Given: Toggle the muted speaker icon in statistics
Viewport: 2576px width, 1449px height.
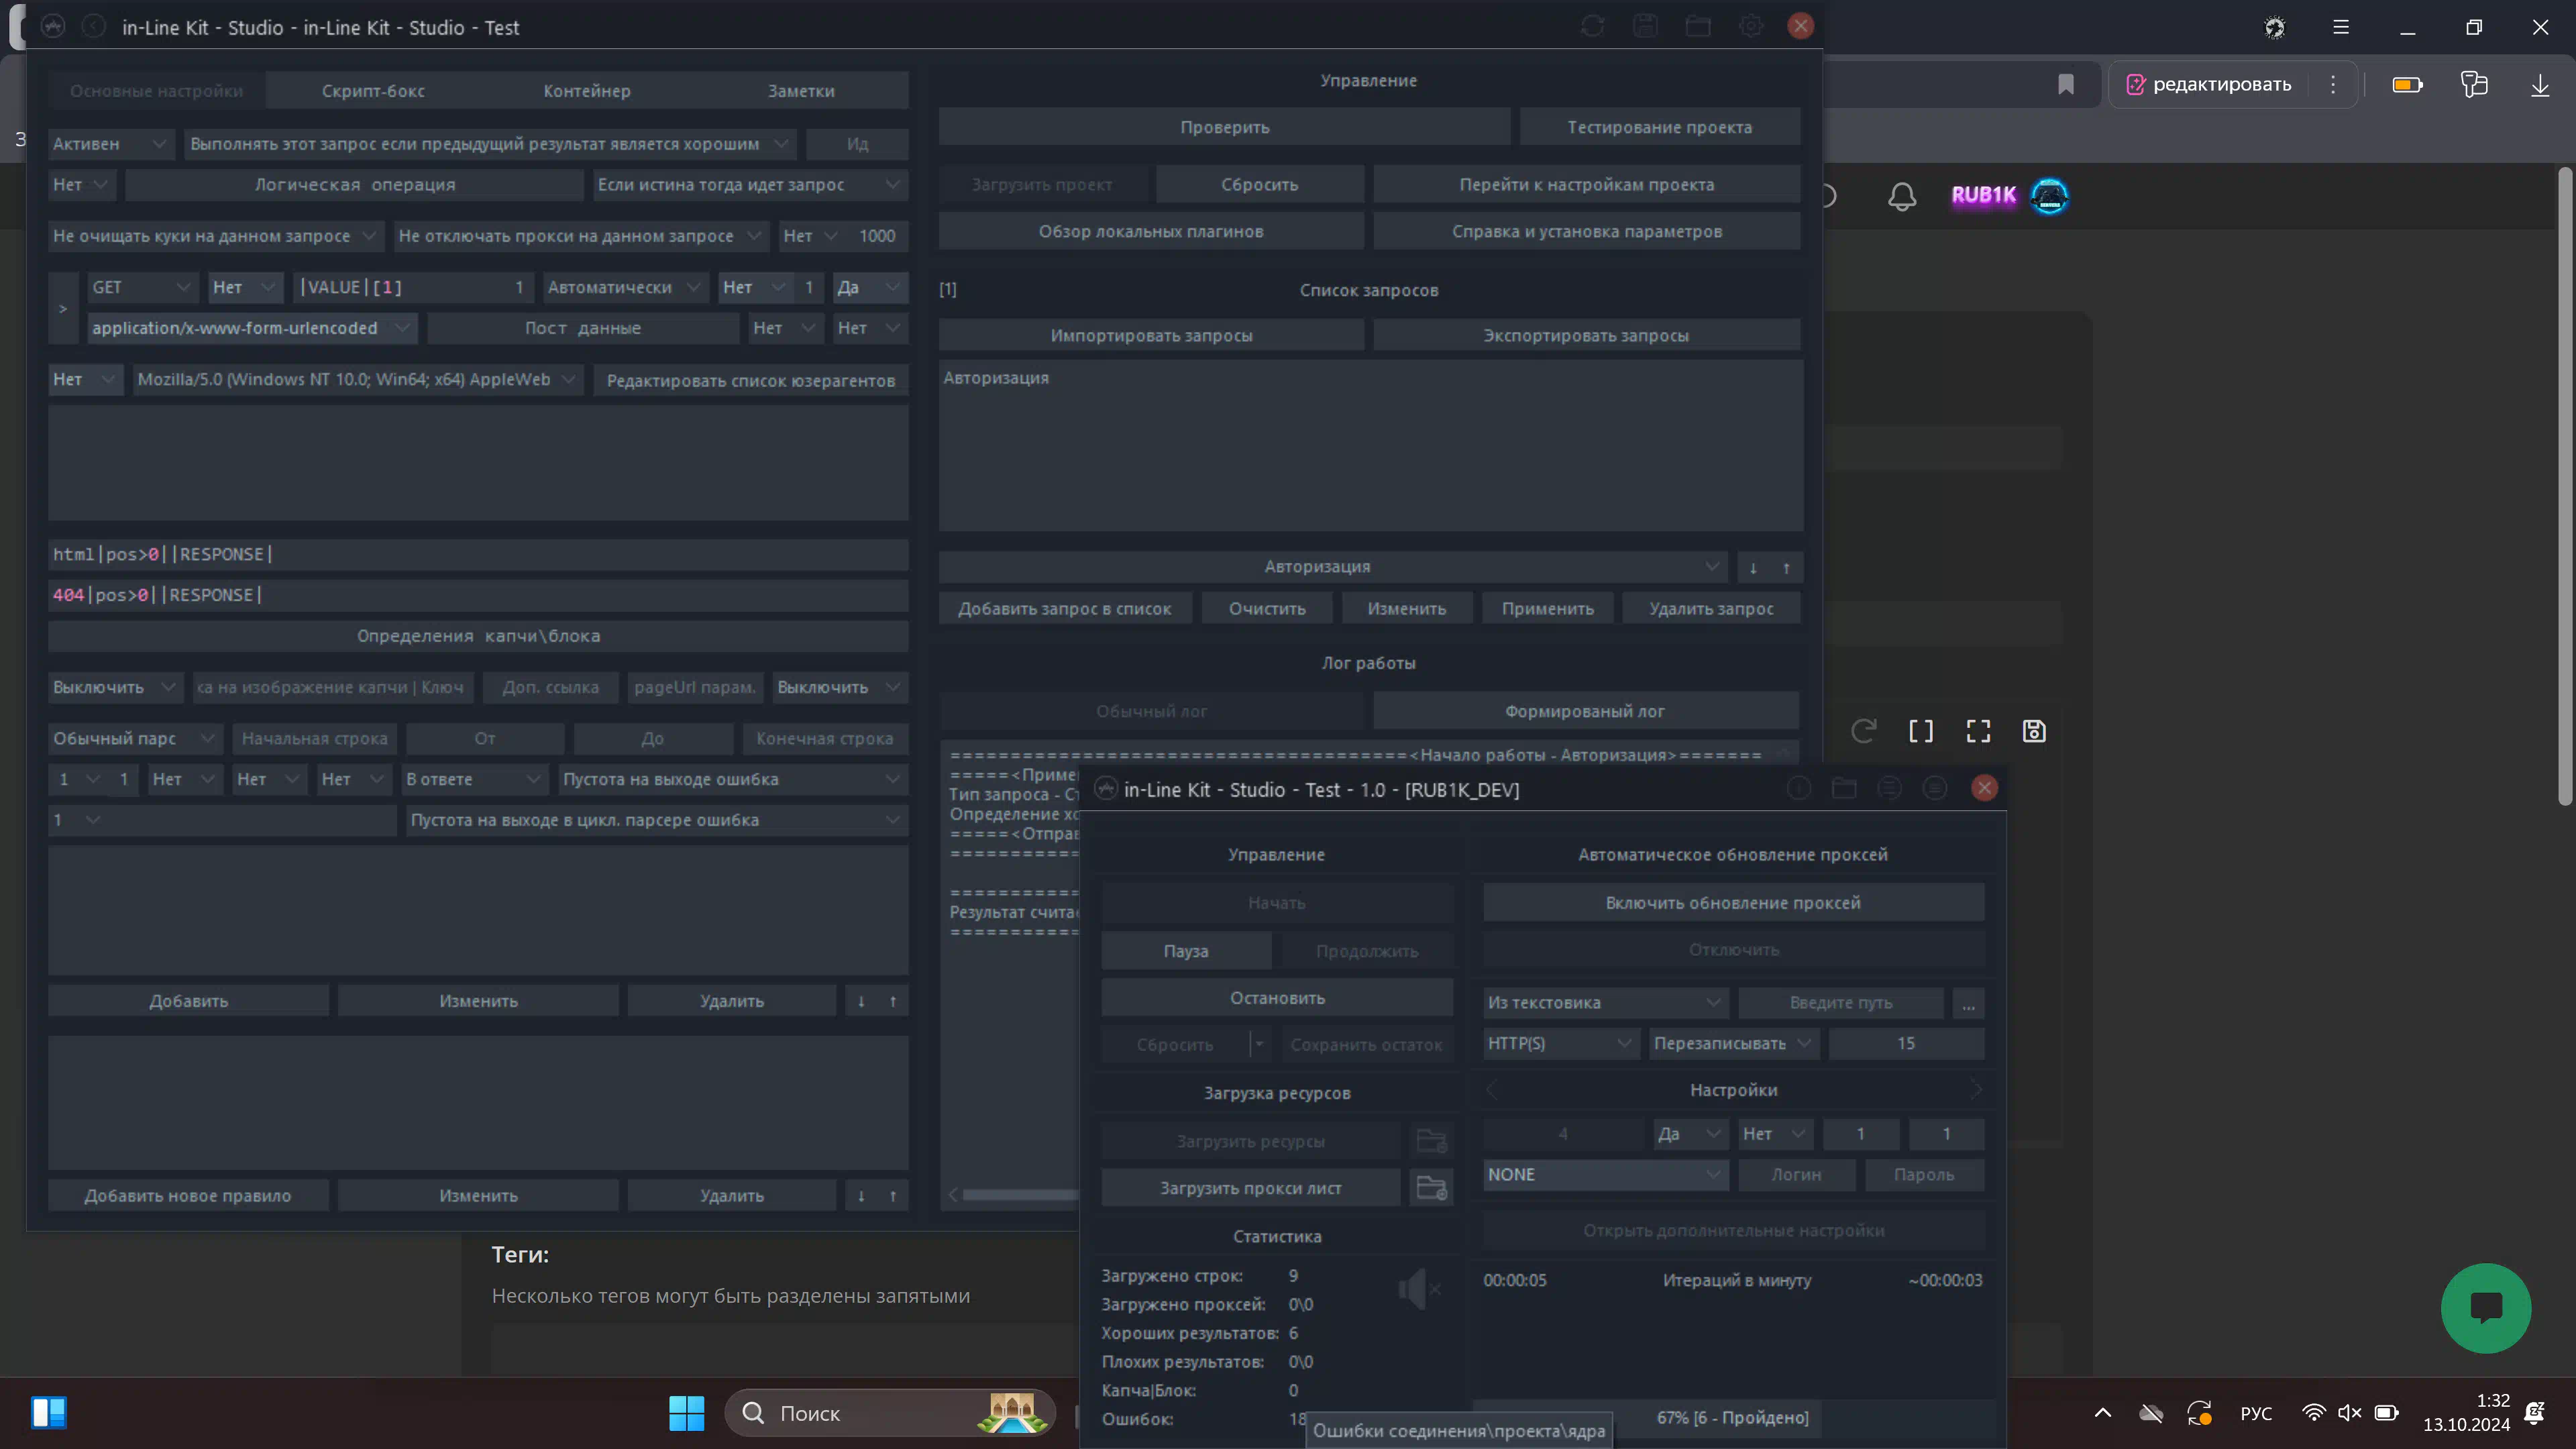Looking at the screenshot, I should [x=1419, y=1289].
